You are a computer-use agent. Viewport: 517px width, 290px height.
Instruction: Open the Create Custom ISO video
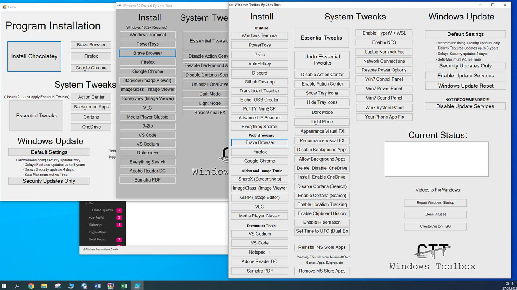[435, 227]
